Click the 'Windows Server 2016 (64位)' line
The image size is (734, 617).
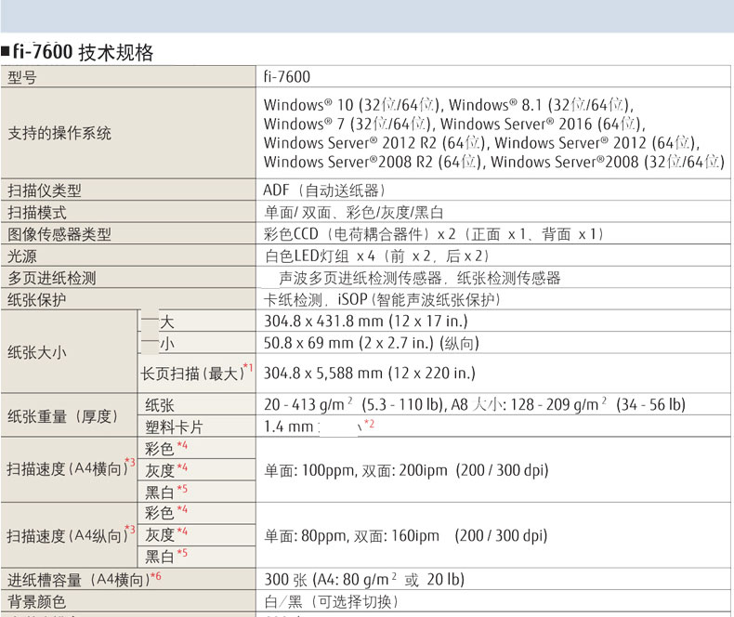543,125
